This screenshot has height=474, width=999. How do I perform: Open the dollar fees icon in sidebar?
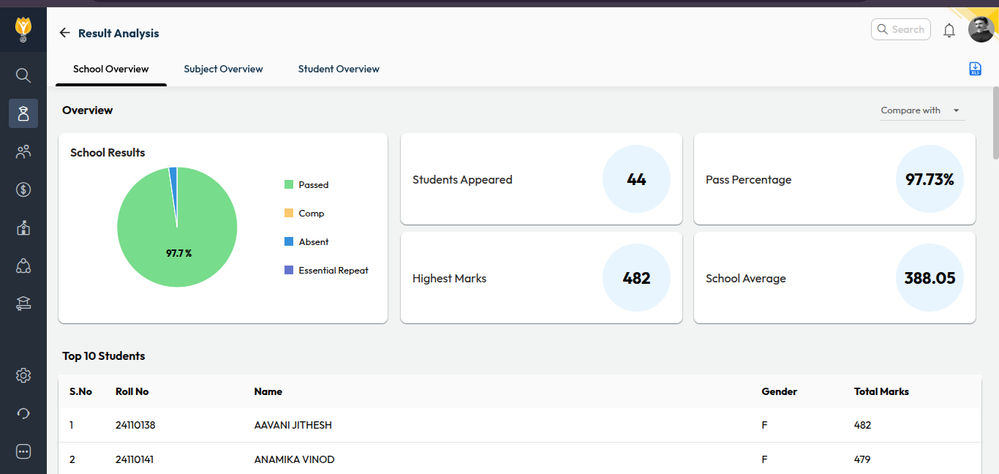23,189
